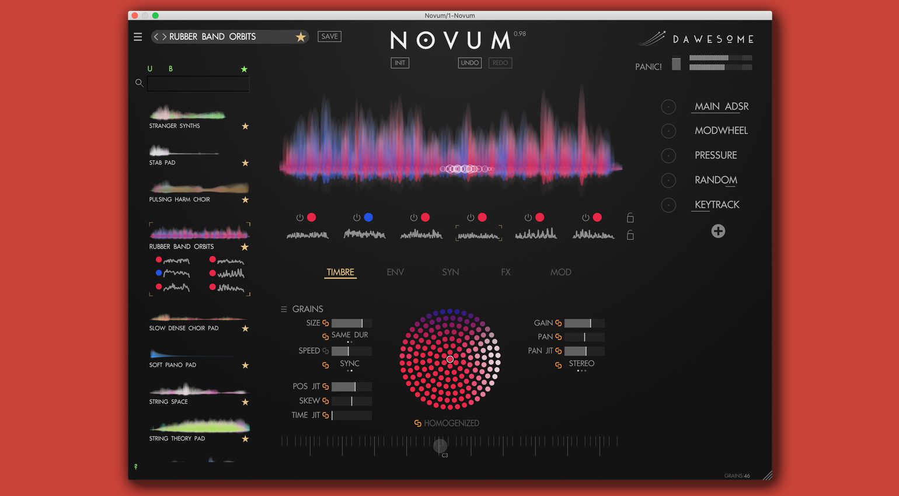Image resolution: width=899 pixels, height=496 pixels.
Task: Favorite the Rubber Band Orbits preset in header
Action: pyautogui.click(x=301, y=37)
